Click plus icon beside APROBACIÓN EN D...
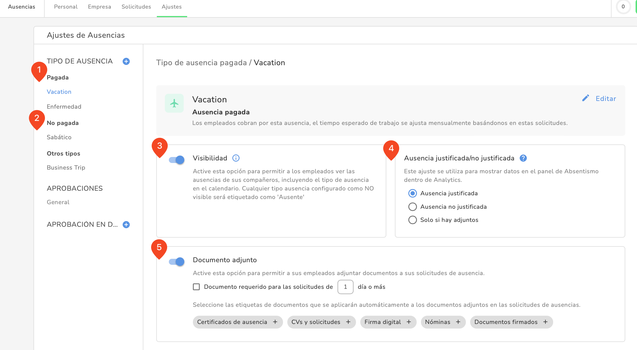Viewport: 637px width, 350px height. (126, 224)
